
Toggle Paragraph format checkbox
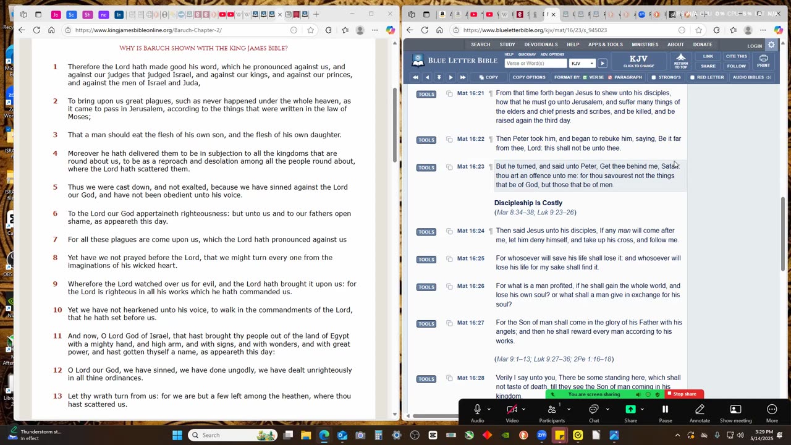click(610, 77)
